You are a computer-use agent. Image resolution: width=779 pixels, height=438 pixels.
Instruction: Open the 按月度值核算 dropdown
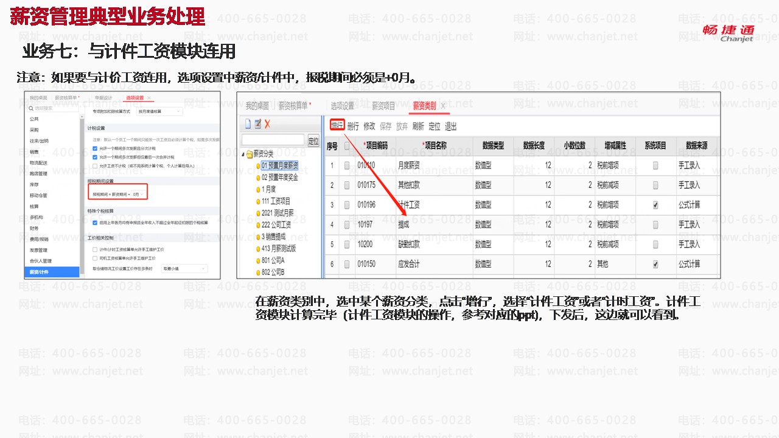(x=159, y=111)
